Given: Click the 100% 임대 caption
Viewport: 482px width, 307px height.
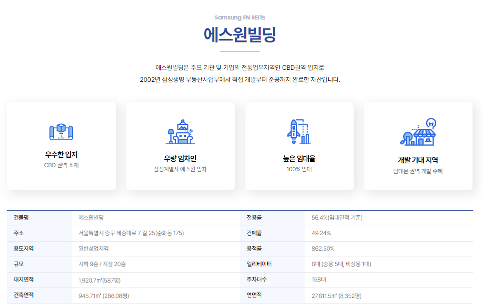Looking at the screenshot, I should 299,169.
